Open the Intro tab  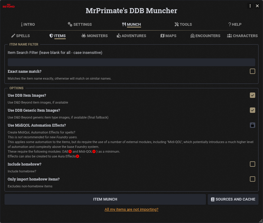28,24
